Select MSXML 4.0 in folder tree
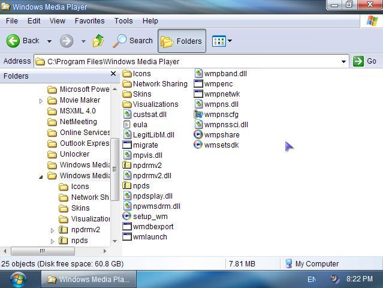 pyautogui.click(x=71, y=111)
